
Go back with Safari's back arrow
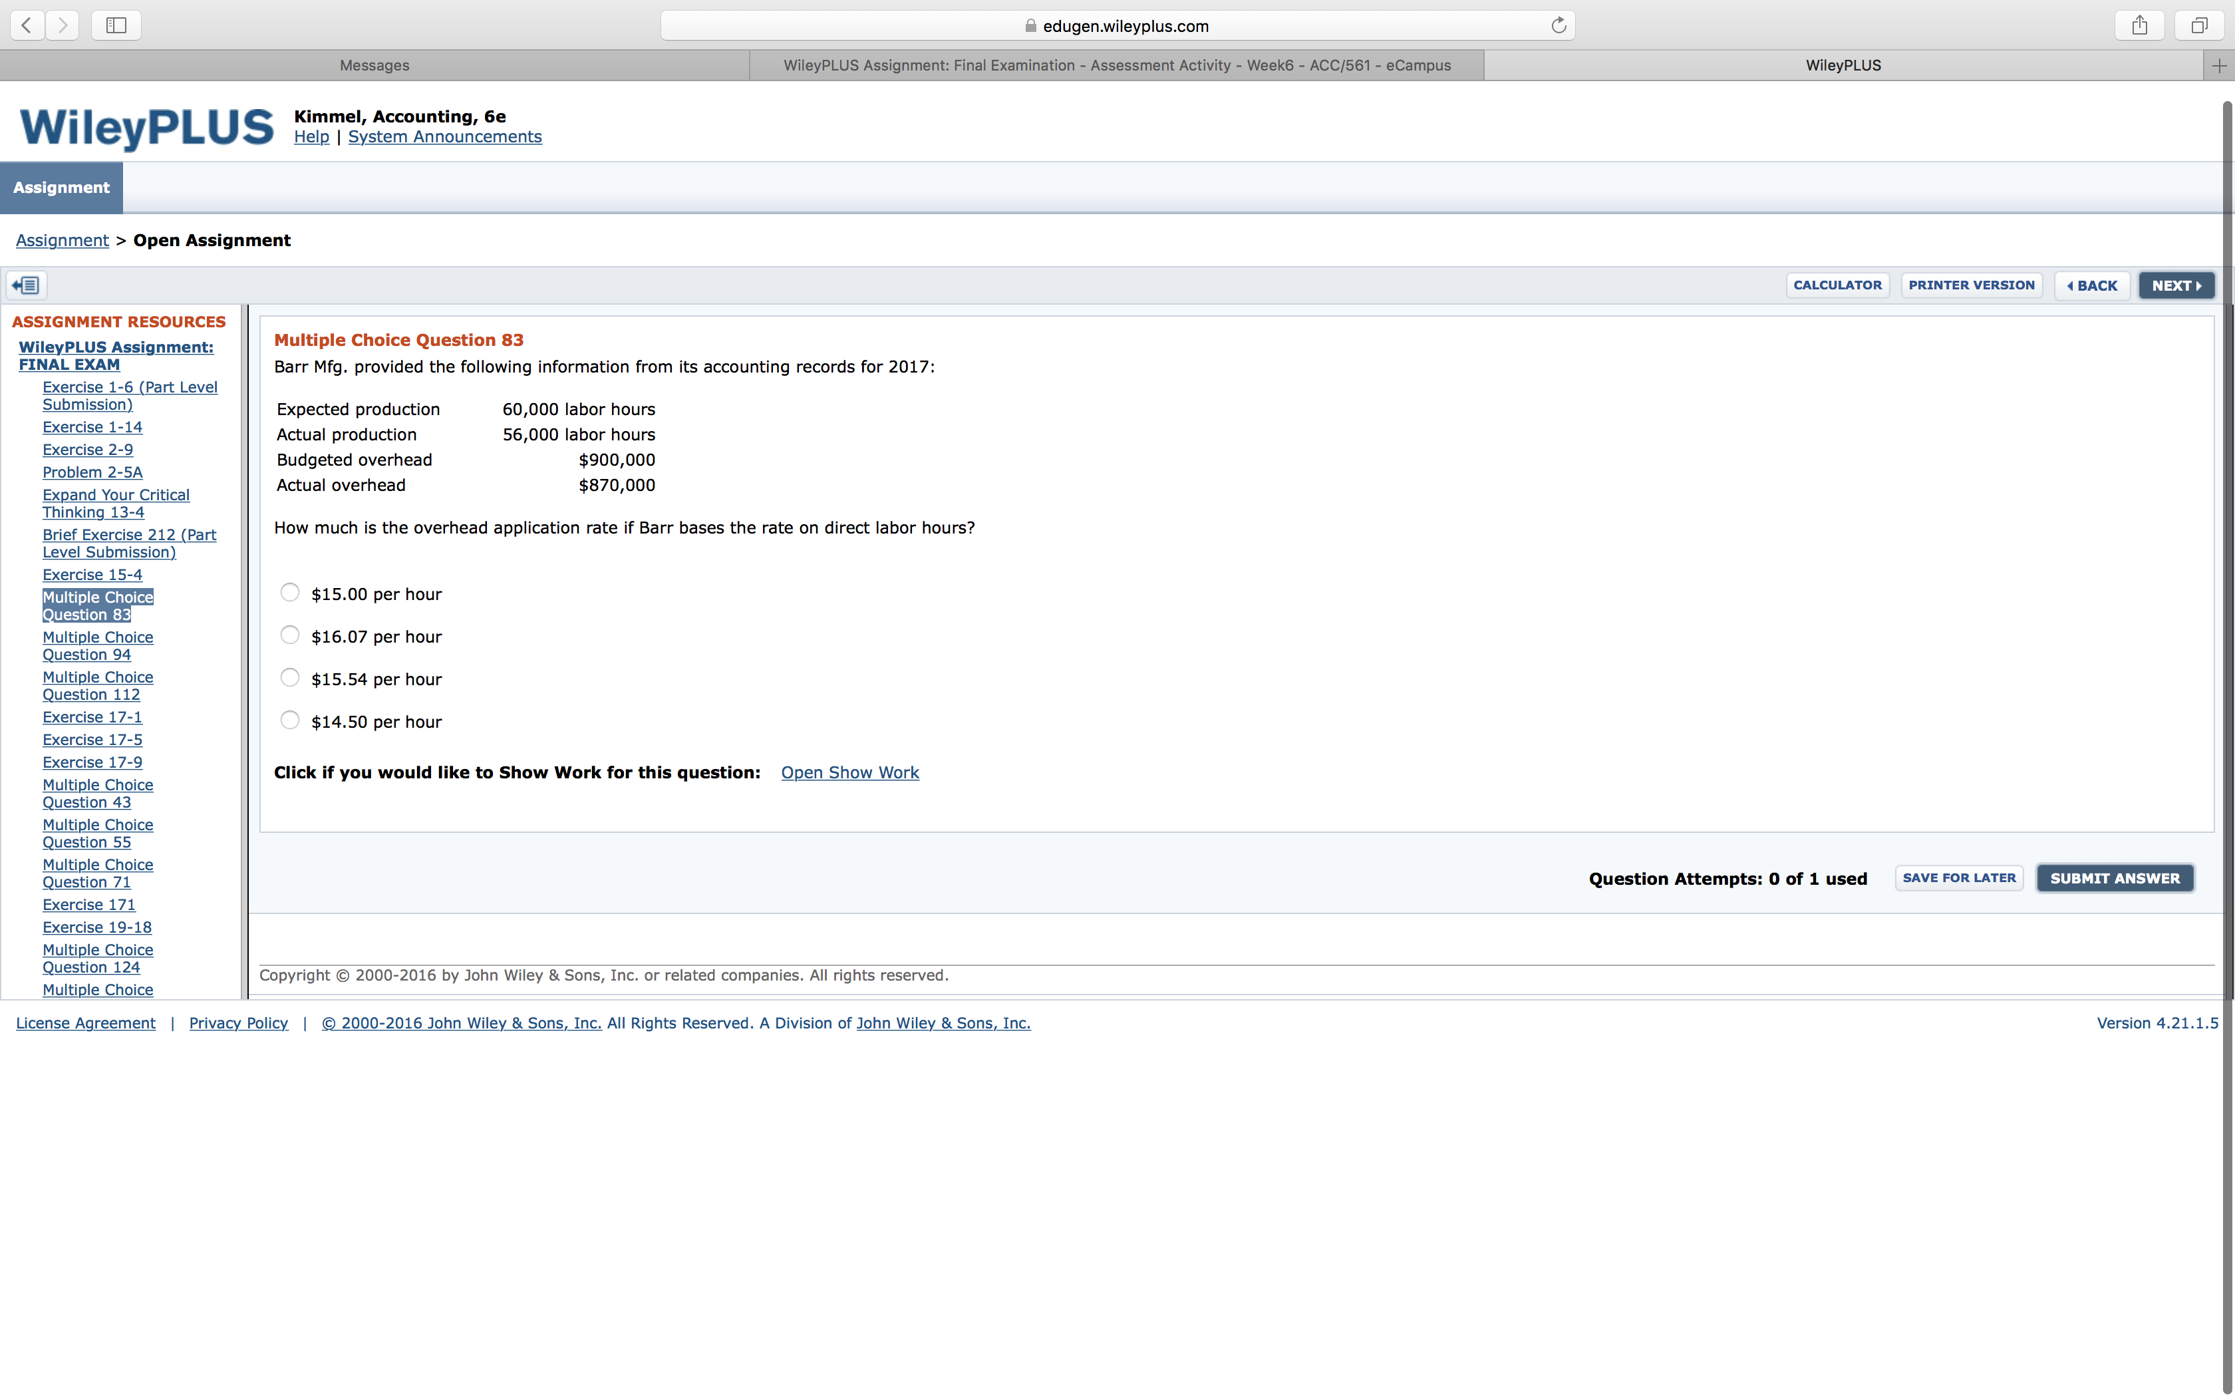tap(28, 25)
